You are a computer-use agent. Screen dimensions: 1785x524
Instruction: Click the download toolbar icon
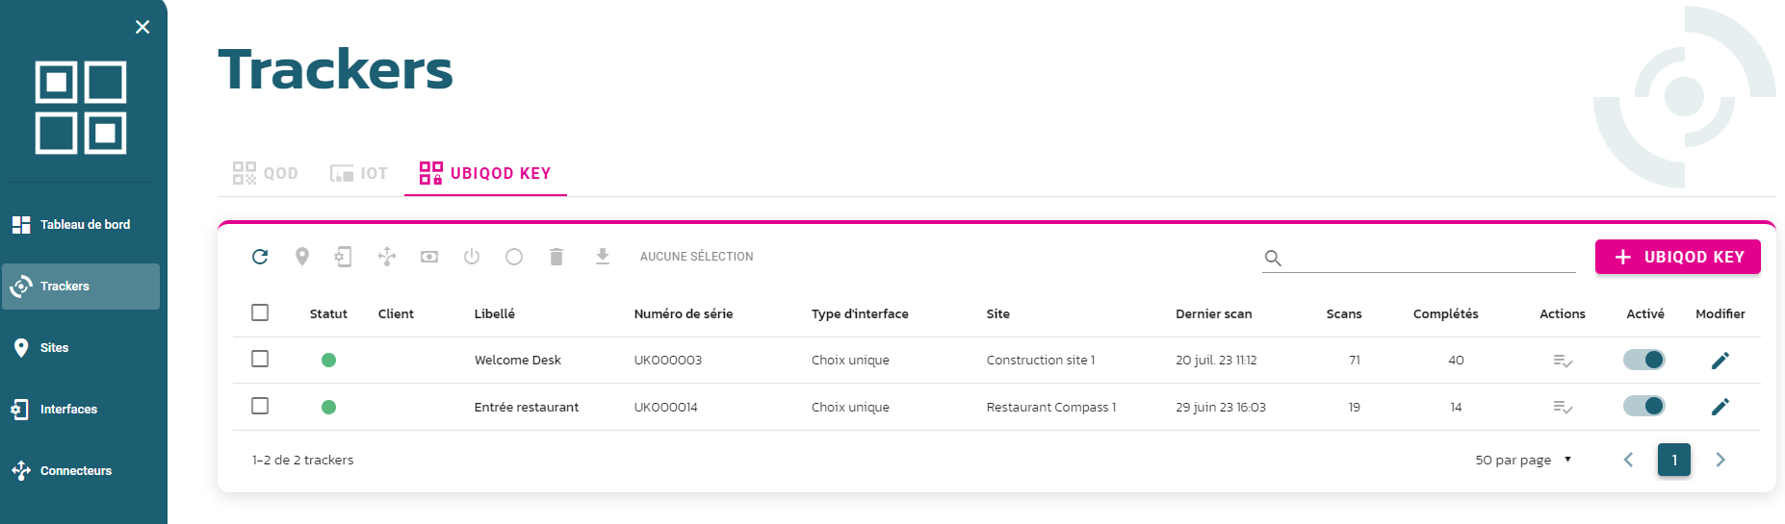click(x=603, y=257)
